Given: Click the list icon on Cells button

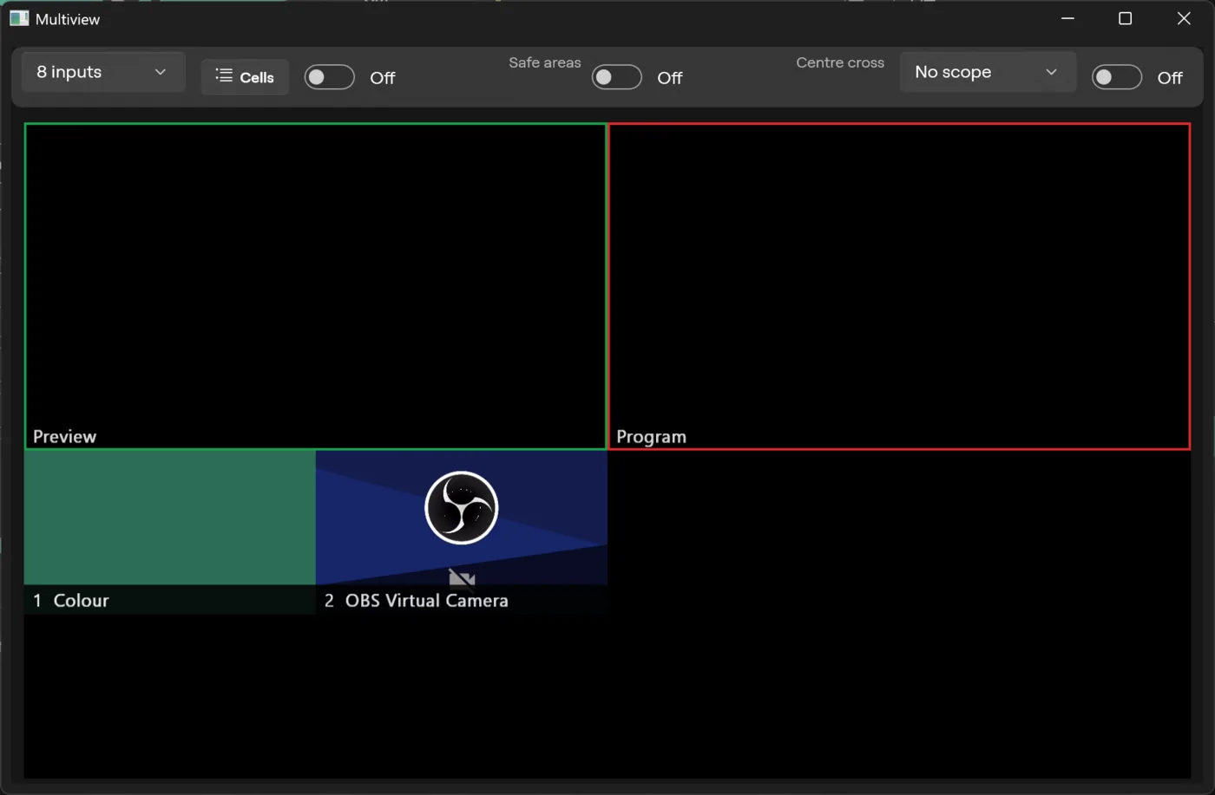Looking at the screenshot, I should coord(224,76).
